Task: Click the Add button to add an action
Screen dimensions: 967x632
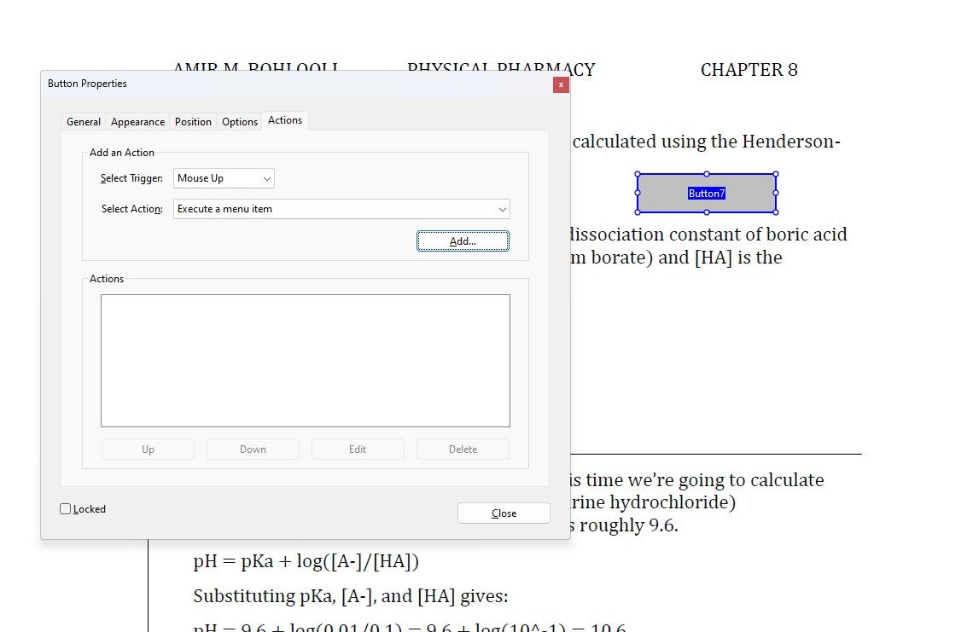Action: coord(463,241)
